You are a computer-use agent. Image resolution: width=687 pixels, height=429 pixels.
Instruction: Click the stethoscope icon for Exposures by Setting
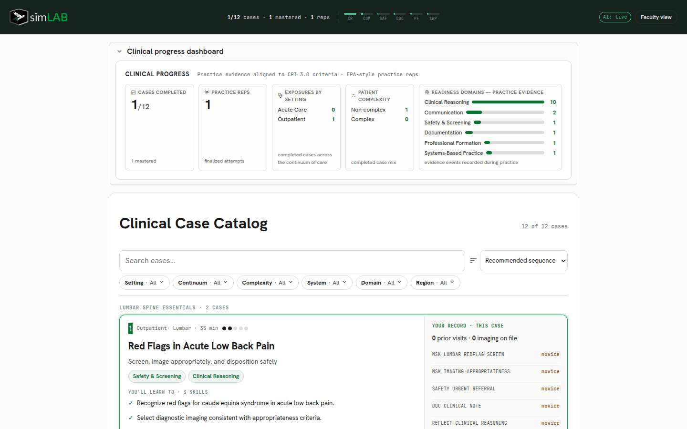[280, 96]
